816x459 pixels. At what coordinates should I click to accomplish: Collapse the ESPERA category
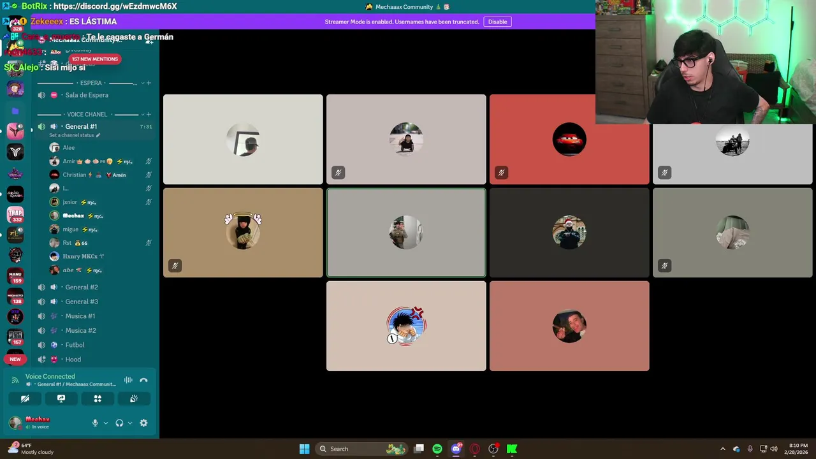click(x=91, y=83)
